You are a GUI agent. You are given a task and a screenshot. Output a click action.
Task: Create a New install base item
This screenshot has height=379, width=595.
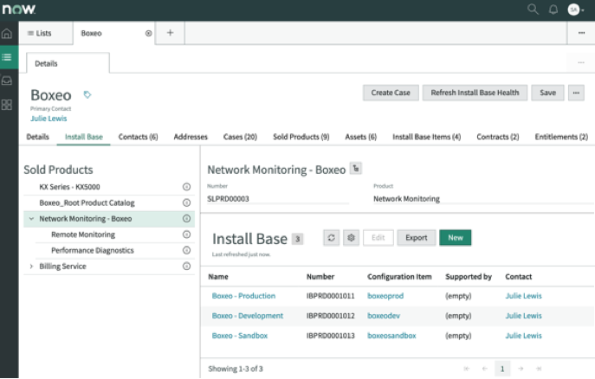456,238
